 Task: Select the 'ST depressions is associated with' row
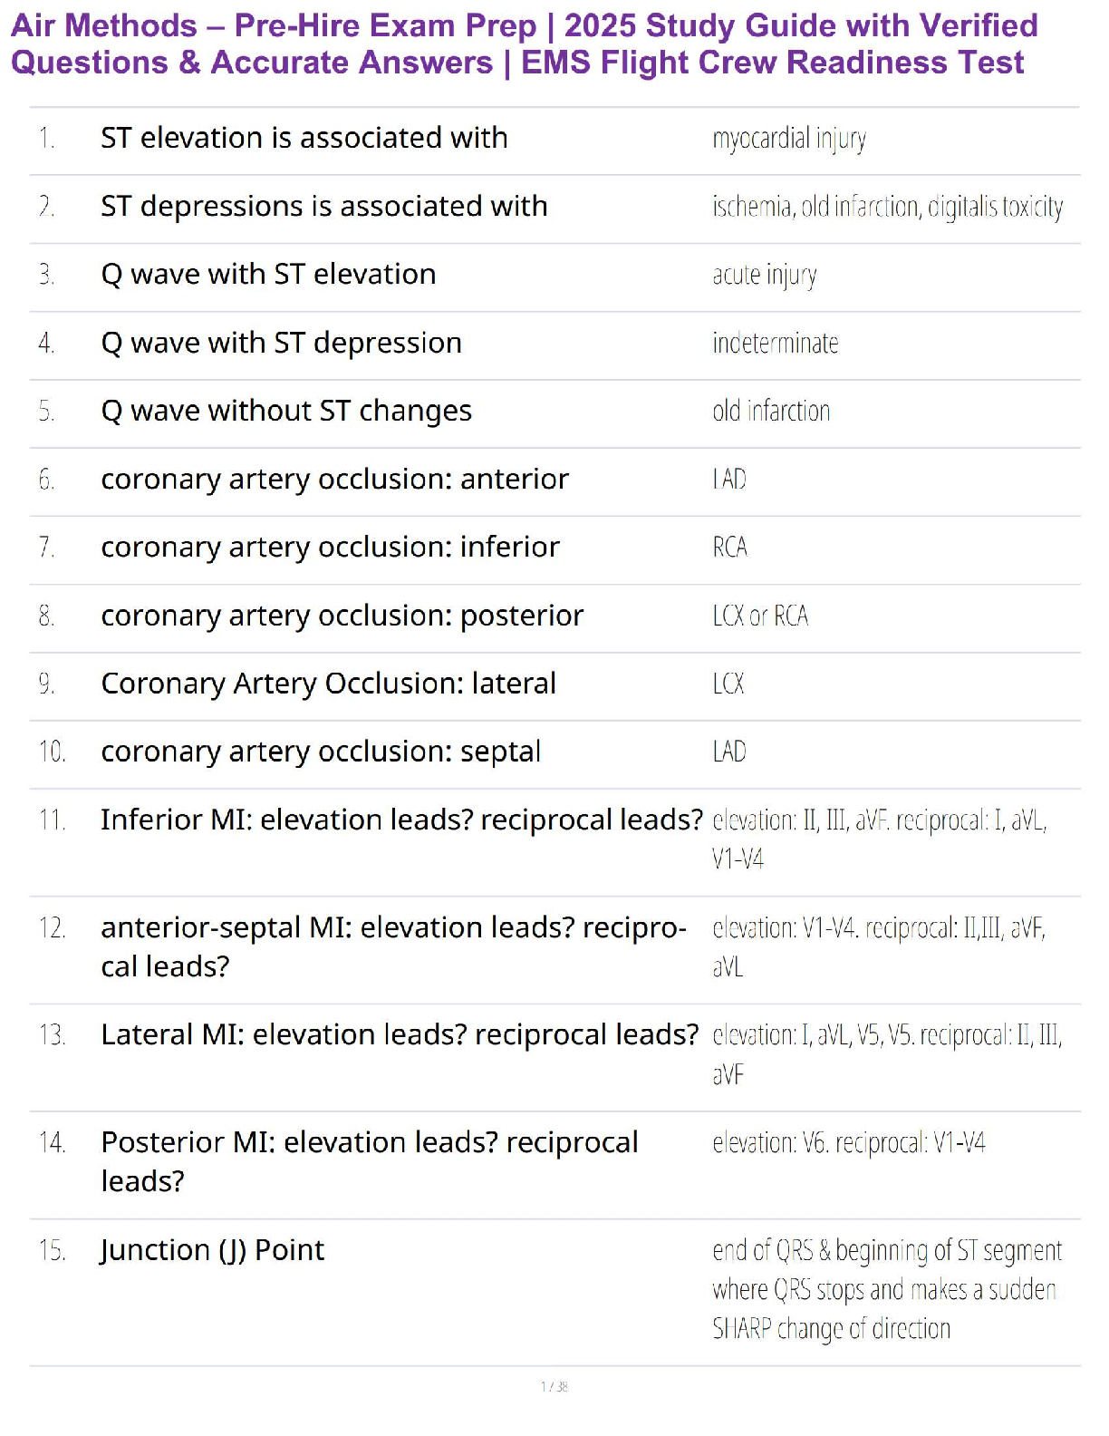(323, 207)
